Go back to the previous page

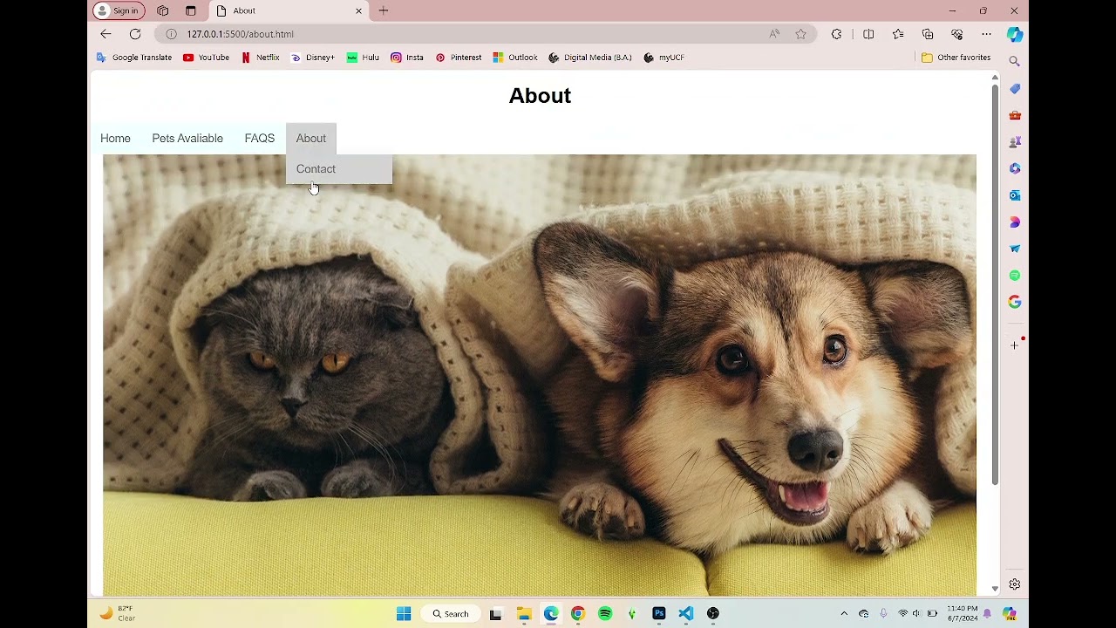105,34
